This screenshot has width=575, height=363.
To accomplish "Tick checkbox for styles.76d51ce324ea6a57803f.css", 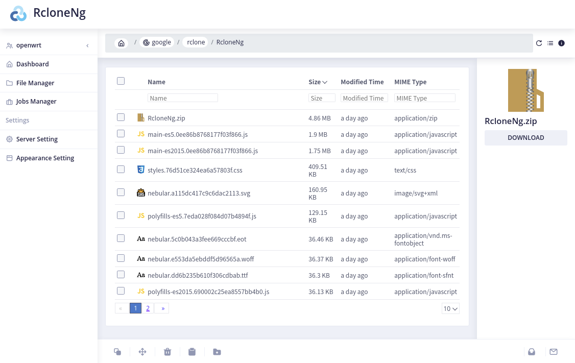I will (x=121, y=170).
